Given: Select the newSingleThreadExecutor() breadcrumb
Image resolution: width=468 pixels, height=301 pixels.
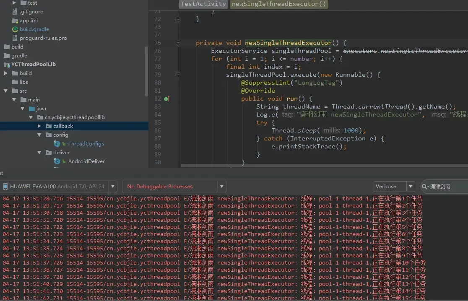Looking at the screenshot, I should pyautogui.click(x=279, y=4).
